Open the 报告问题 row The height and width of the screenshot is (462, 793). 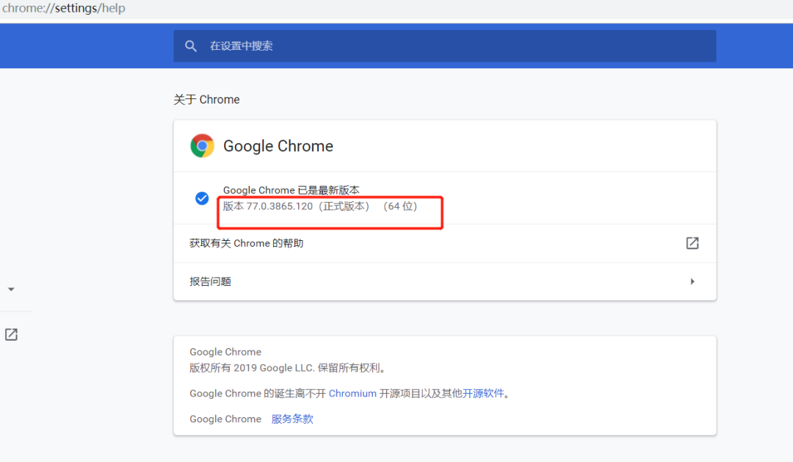coord(444,281)
